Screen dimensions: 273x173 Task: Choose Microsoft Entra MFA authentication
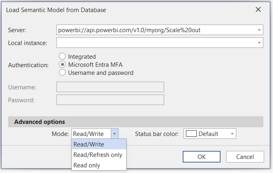(x=62, y=65)
